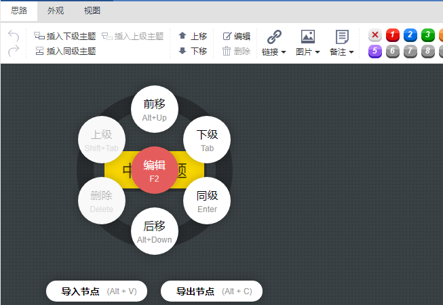
Task: Click the undo arrow icon
Action: [14, 36]
